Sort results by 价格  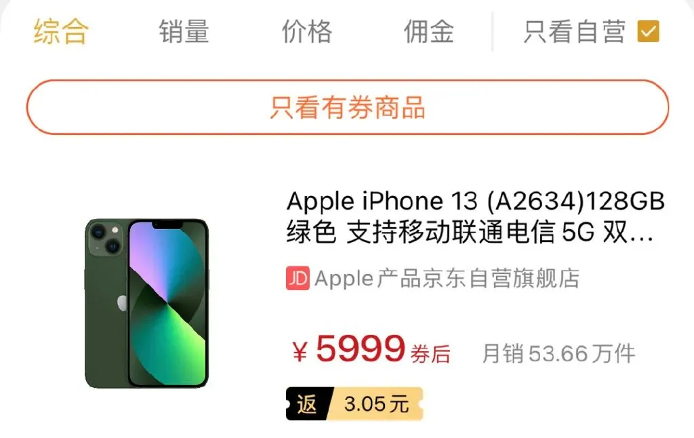[x=307, y=31]
